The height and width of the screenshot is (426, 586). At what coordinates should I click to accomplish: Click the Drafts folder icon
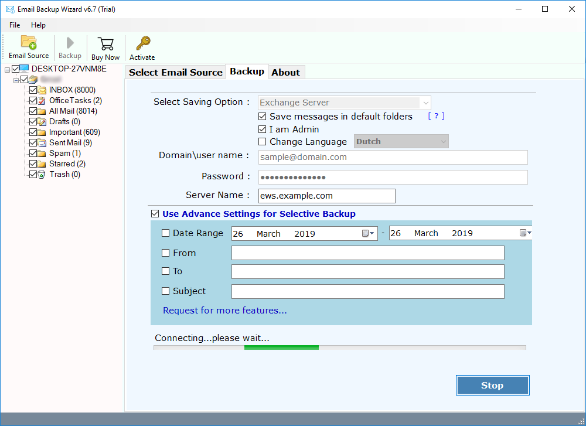[42, 122]
